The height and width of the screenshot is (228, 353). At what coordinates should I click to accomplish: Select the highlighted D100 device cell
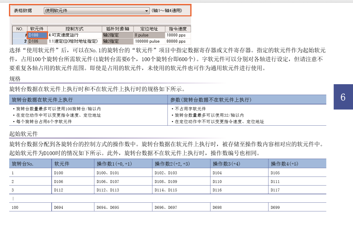(37, 35)
